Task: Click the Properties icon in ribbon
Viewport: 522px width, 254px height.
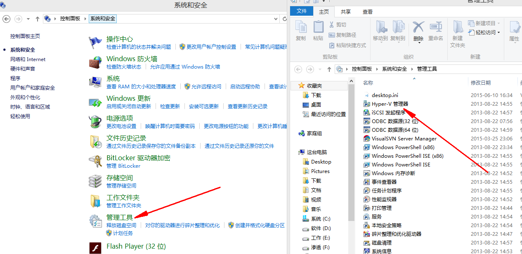Action: 515,27
